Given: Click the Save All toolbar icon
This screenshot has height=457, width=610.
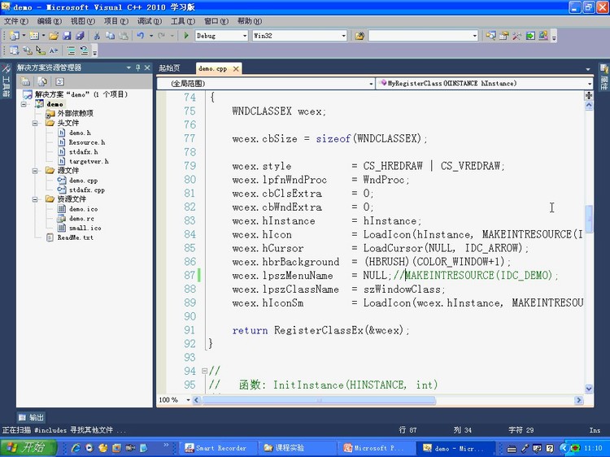Looking at the screenshot, I should coord(80,36).
